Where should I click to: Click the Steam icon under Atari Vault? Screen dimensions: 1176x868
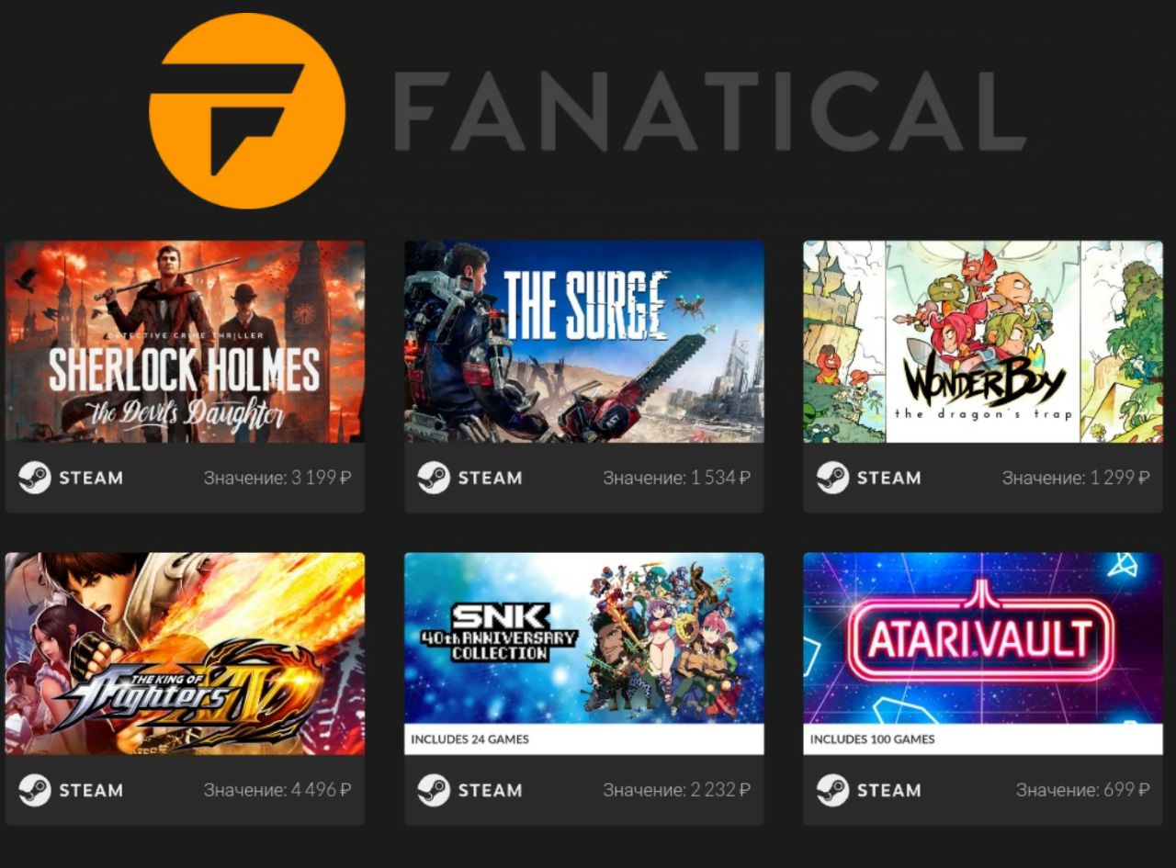pyautogui.click(x=832, y=790)
